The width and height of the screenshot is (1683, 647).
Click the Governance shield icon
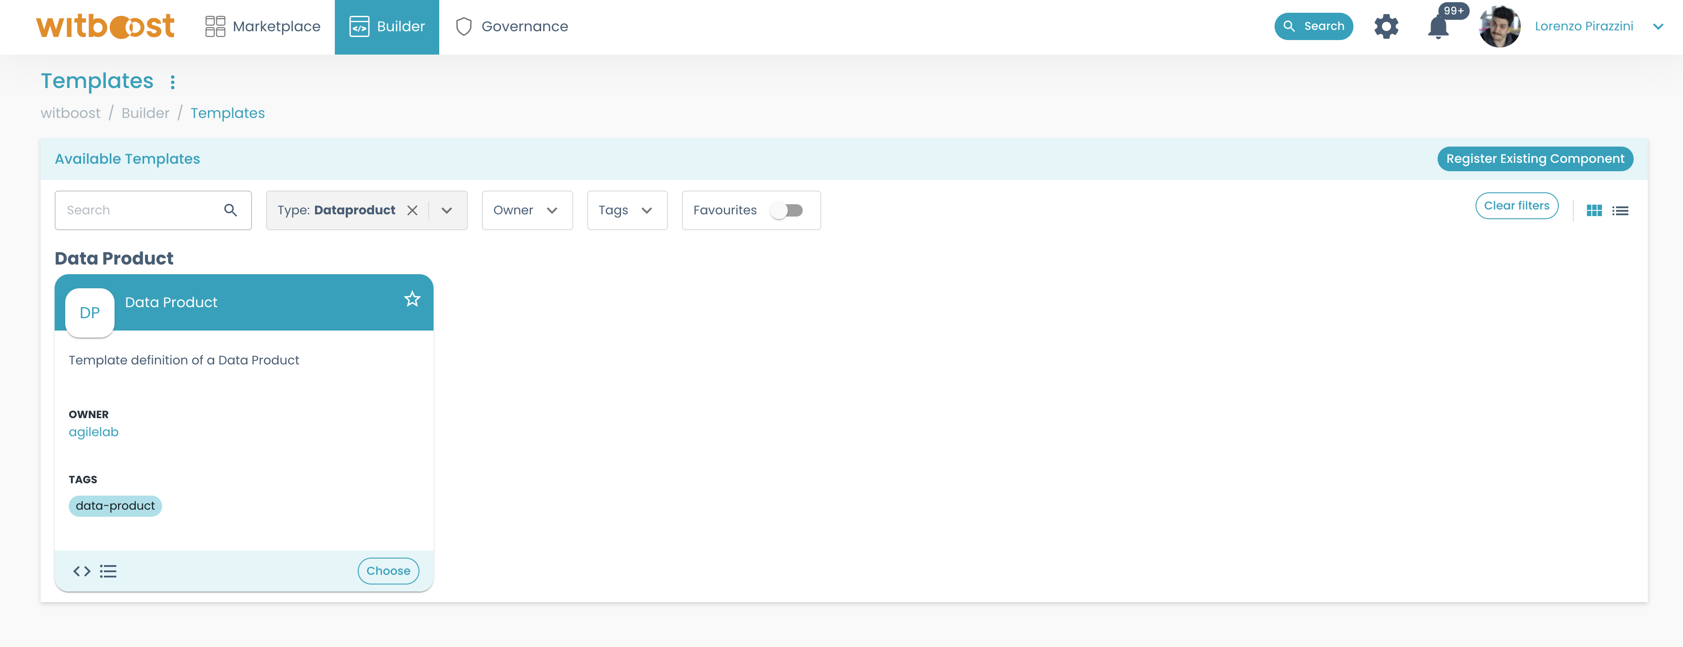pyautogui.click(x=464, y=26)
